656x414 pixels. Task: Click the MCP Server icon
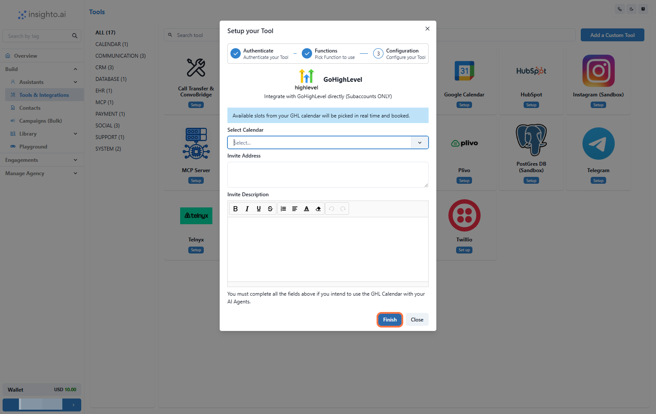click(x=196, y=143)
